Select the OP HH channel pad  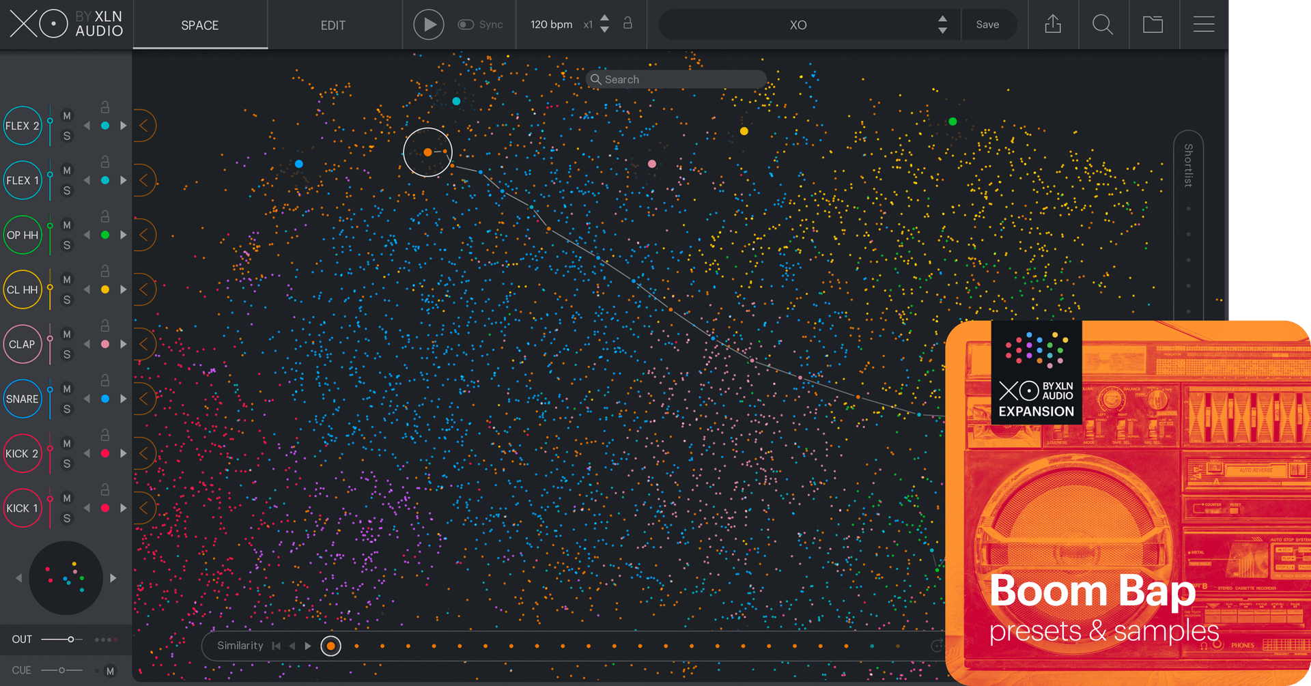(23, 235)
